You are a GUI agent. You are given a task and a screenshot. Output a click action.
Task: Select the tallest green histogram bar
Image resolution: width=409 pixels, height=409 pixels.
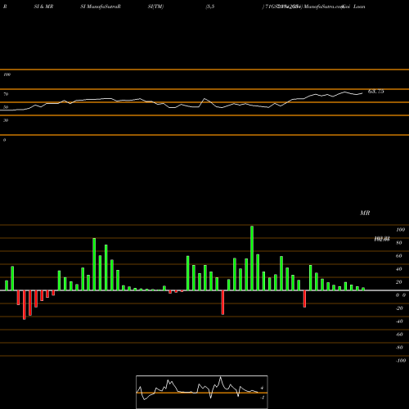(252, 258)
